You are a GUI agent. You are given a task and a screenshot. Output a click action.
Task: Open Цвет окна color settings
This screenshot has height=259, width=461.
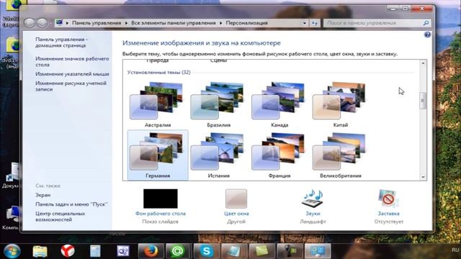pos(236,199)
